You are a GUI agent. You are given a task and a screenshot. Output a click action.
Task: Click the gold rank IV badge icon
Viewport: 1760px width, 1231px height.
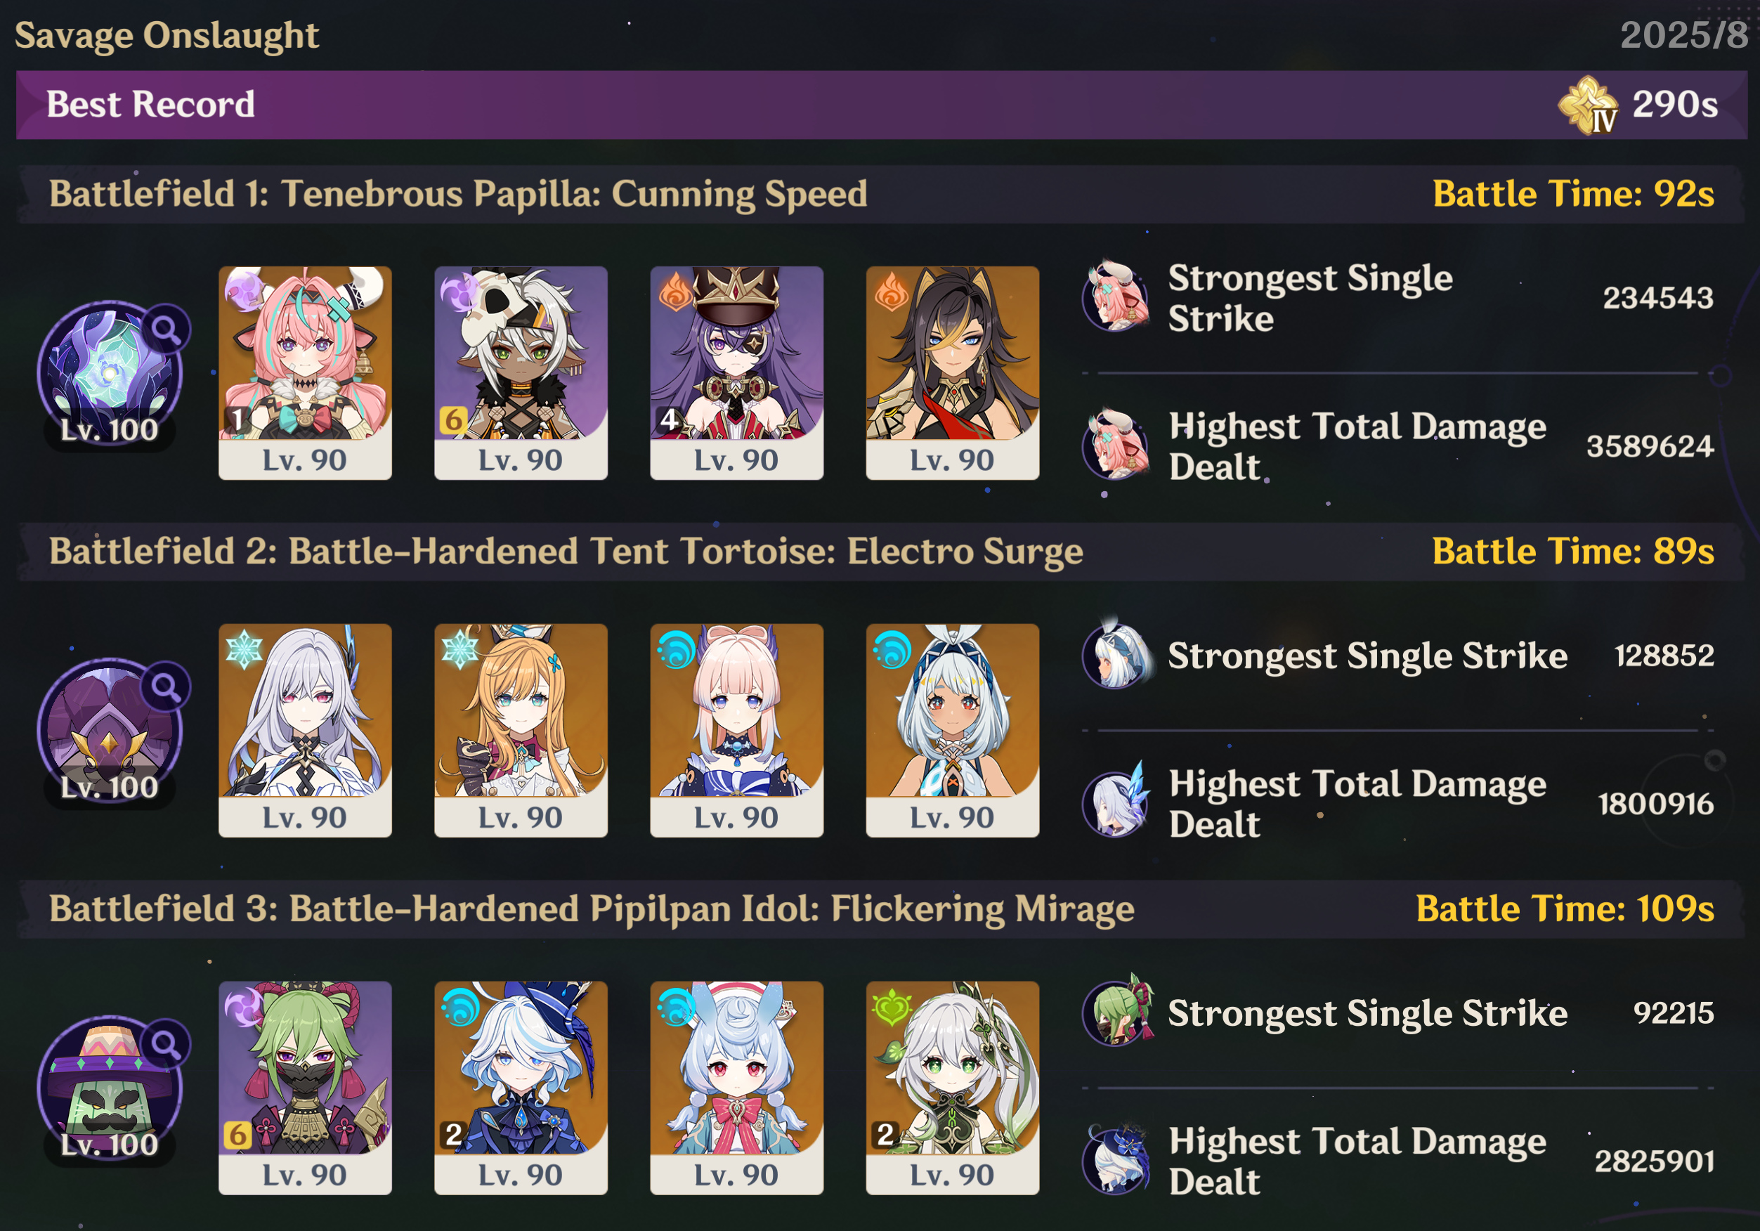coord(1589,105)
